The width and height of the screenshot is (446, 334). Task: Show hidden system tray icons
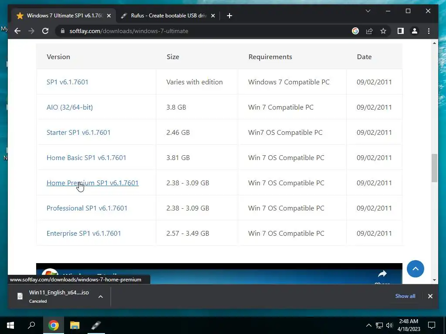(368, 325)
